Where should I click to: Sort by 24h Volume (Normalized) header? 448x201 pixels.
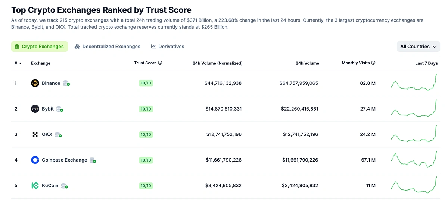[218, 63]
